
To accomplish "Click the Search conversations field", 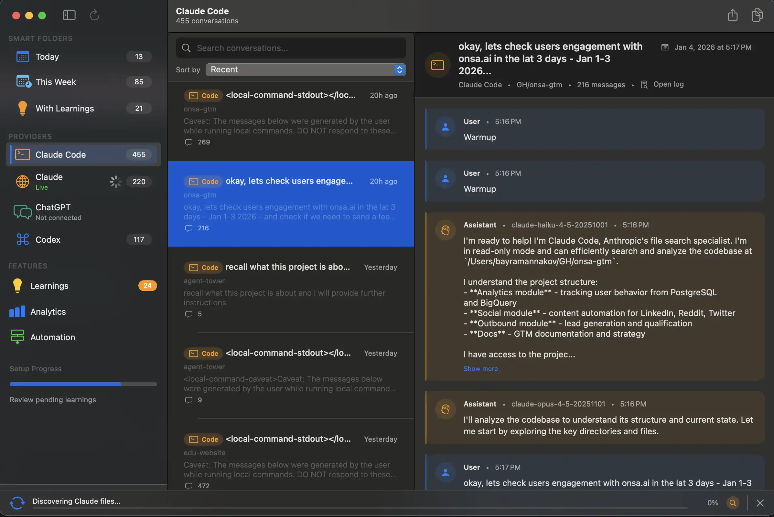I will (290, 48).
